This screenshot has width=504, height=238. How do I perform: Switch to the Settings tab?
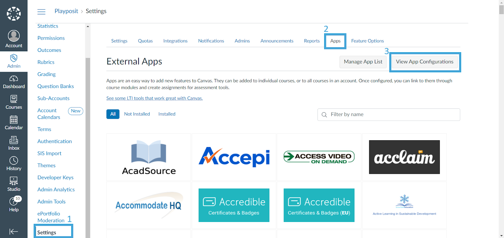coord(119,41)
